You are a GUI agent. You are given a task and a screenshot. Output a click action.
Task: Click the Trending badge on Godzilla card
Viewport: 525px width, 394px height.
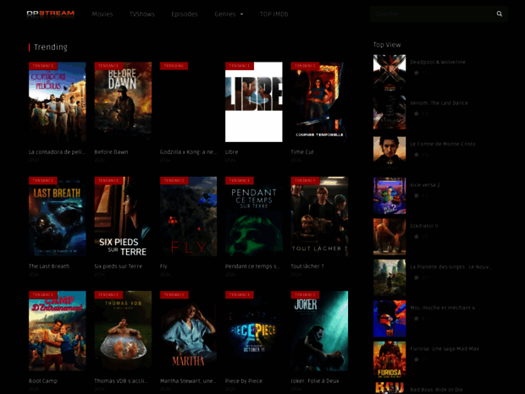click(174, 66)
